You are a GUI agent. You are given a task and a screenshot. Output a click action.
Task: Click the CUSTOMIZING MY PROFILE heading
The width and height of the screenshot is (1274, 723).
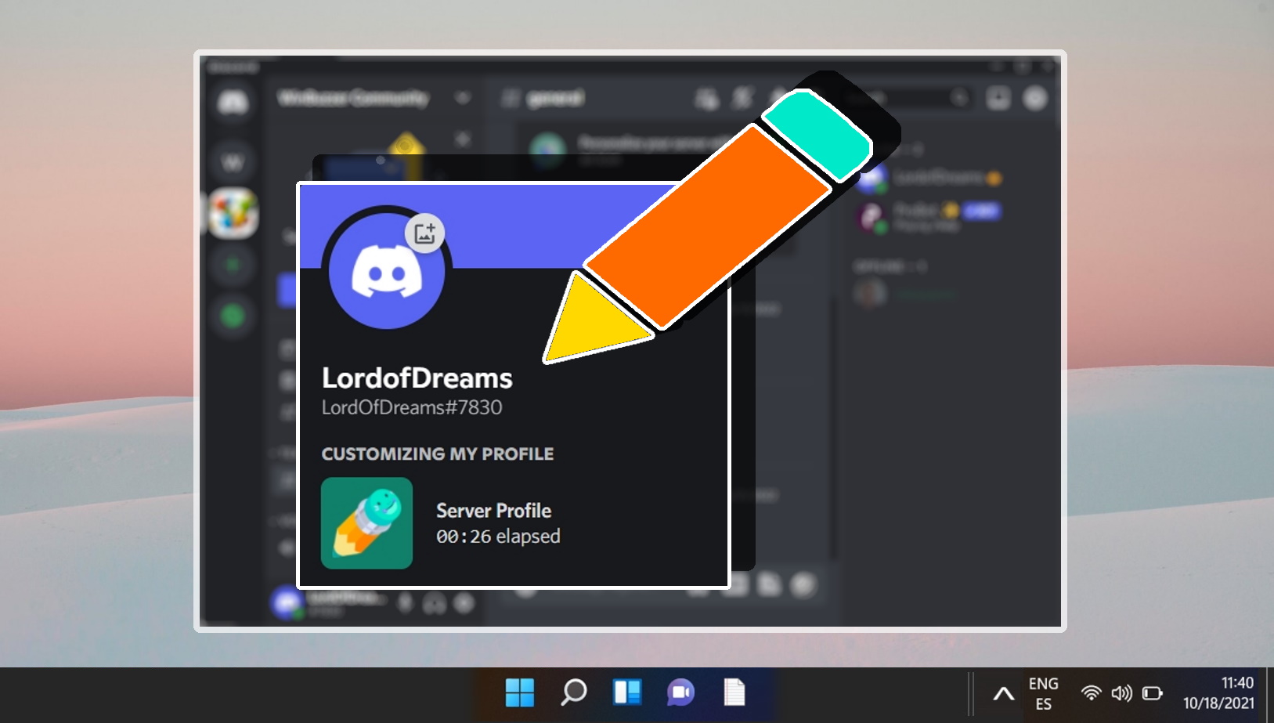(x=438, y=454)
